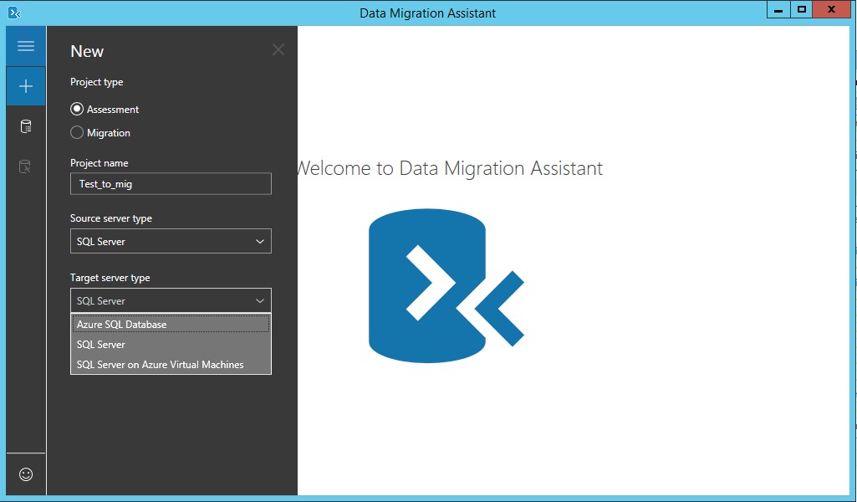
Task: Open the Source server type dropdown
Action: pyautogui.click(x=171, y=241)
